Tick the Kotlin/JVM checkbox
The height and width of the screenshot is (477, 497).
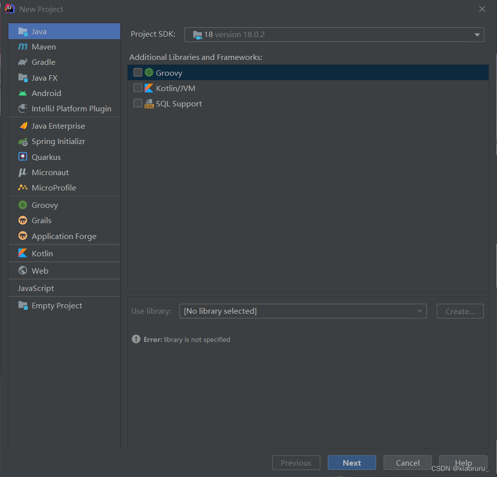[x=138, y=88]
